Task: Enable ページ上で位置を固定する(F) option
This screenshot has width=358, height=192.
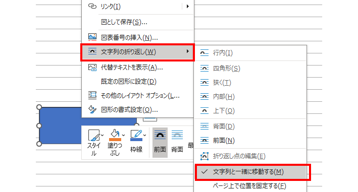Action: coord(250,185)
